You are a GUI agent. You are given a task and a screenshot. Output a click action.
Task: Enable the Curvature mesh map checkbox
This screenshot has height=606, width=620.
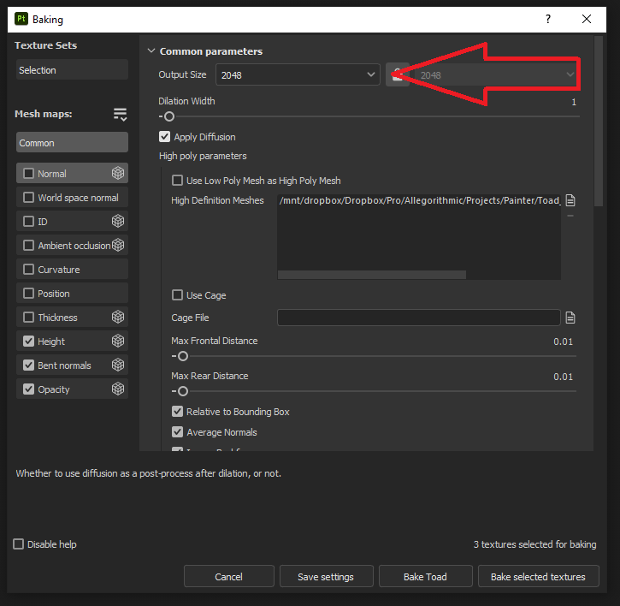pos(29,270)
